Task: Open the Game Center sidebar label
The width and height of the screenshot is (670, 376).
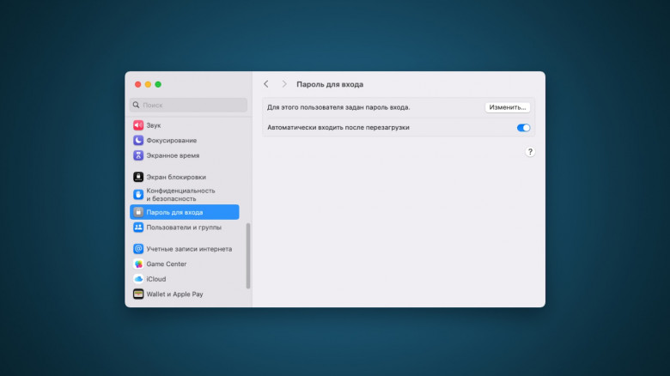Action: point(167,264)
